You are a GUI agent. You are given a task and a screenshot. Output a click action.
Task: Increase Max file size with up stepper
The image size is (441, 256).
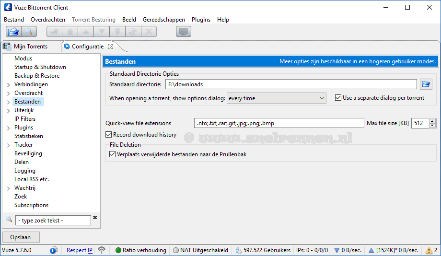[x=432, y=121]
